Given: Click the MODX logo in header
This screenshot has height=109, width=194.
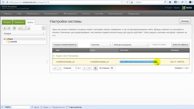Looking at the screenshot, I should click(x=187, y=8).
